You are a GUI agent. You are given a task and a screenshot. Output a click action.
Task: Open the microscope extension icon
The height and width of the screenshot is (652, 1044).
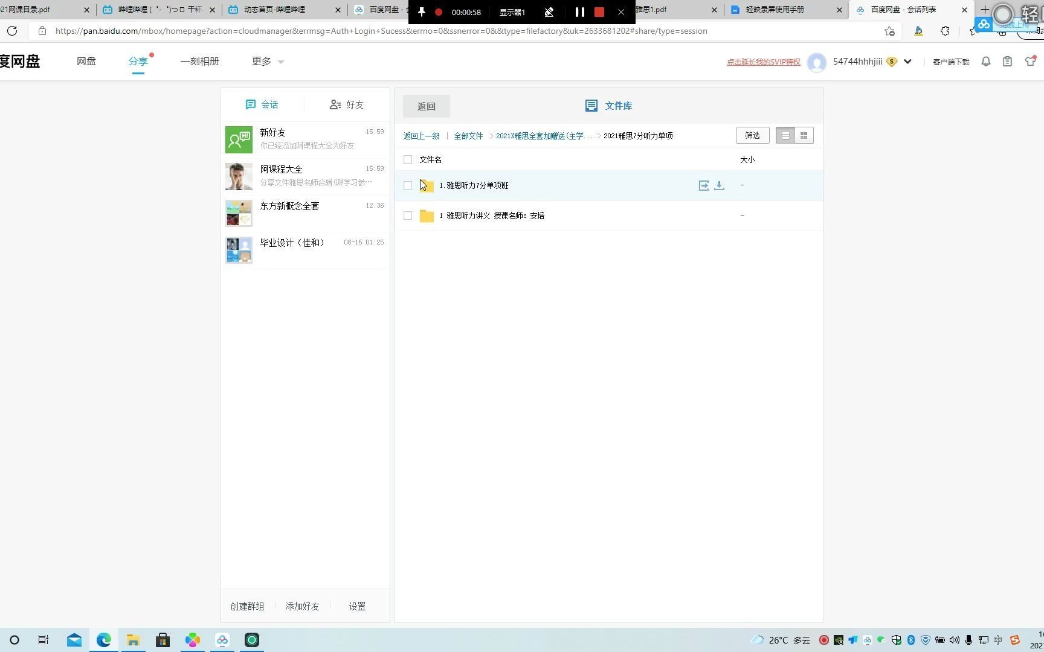(x=918, y=31)
